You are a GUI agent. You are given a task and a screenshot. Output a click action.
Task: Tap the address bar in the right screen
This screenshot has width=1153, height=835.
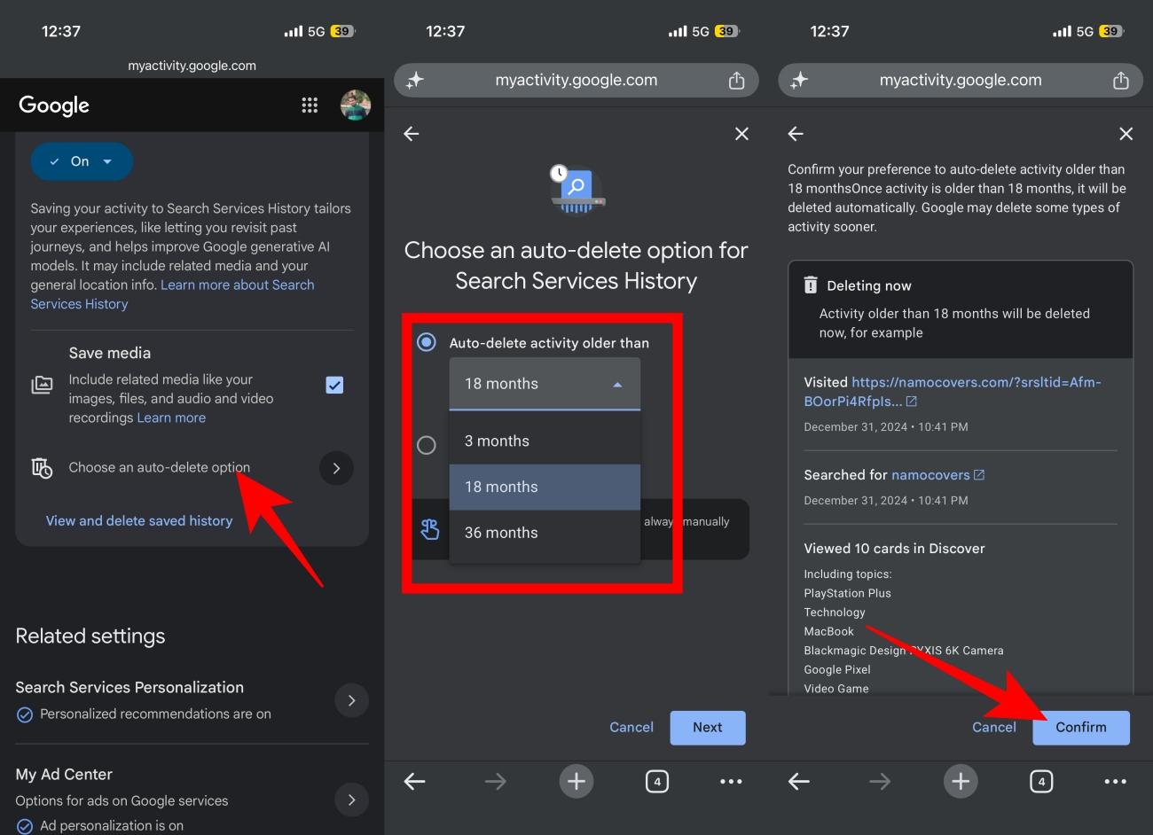tap(961, 81)
